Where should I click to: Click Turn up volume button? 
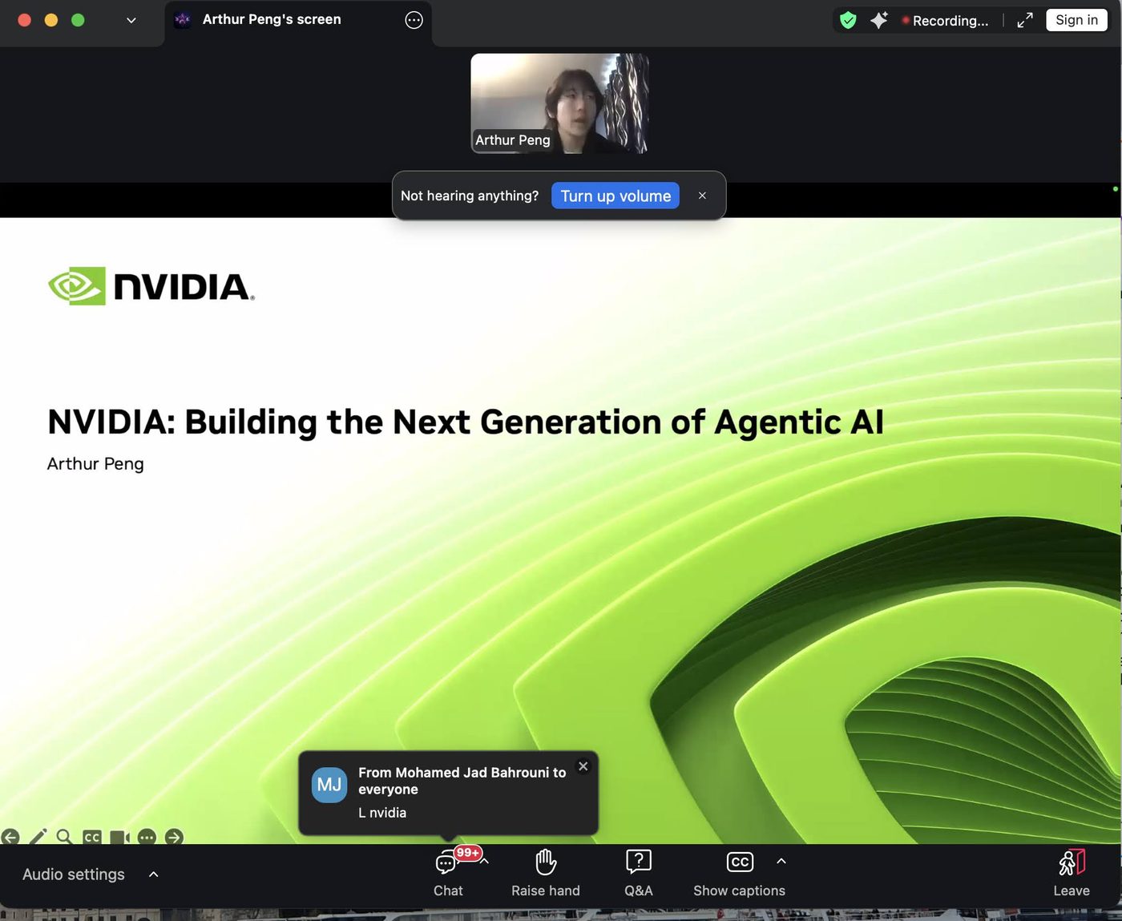click(x=615, y=196)
